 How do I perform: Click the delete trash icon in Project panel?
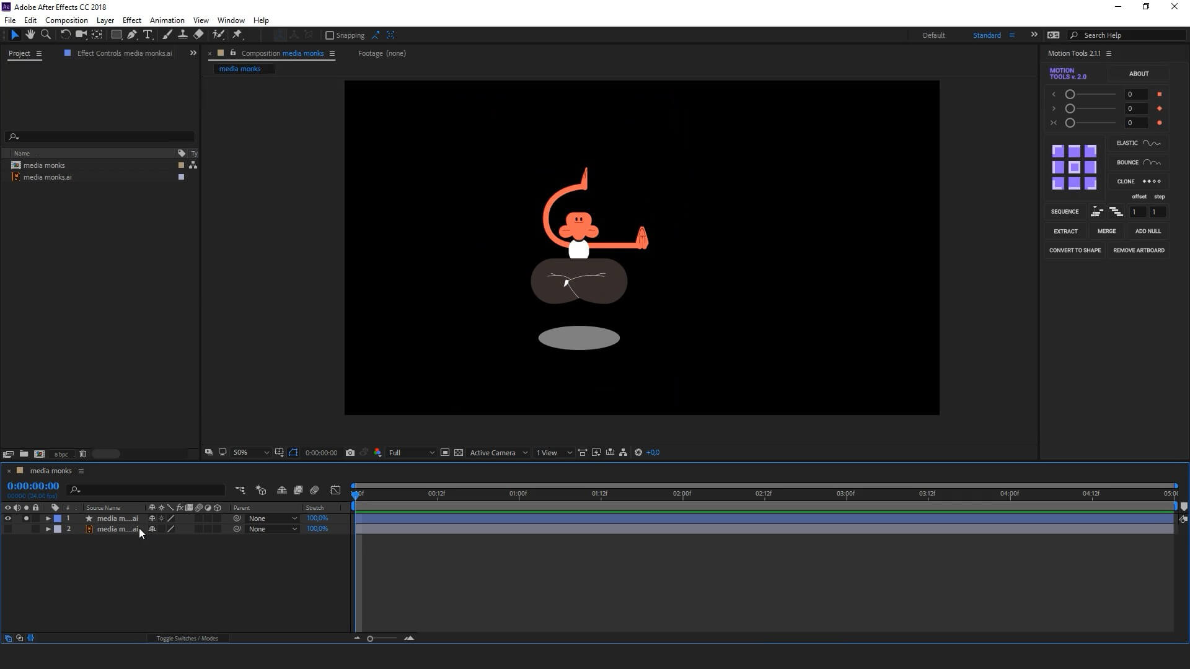tap(82, 454)
